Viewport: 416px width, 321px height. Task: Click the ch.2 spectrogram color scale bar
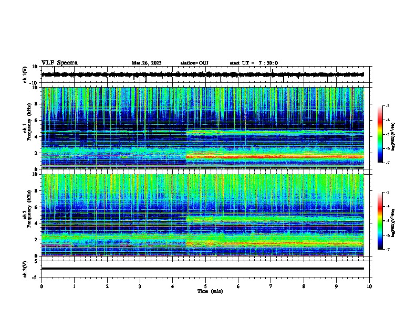coord(380,221)
